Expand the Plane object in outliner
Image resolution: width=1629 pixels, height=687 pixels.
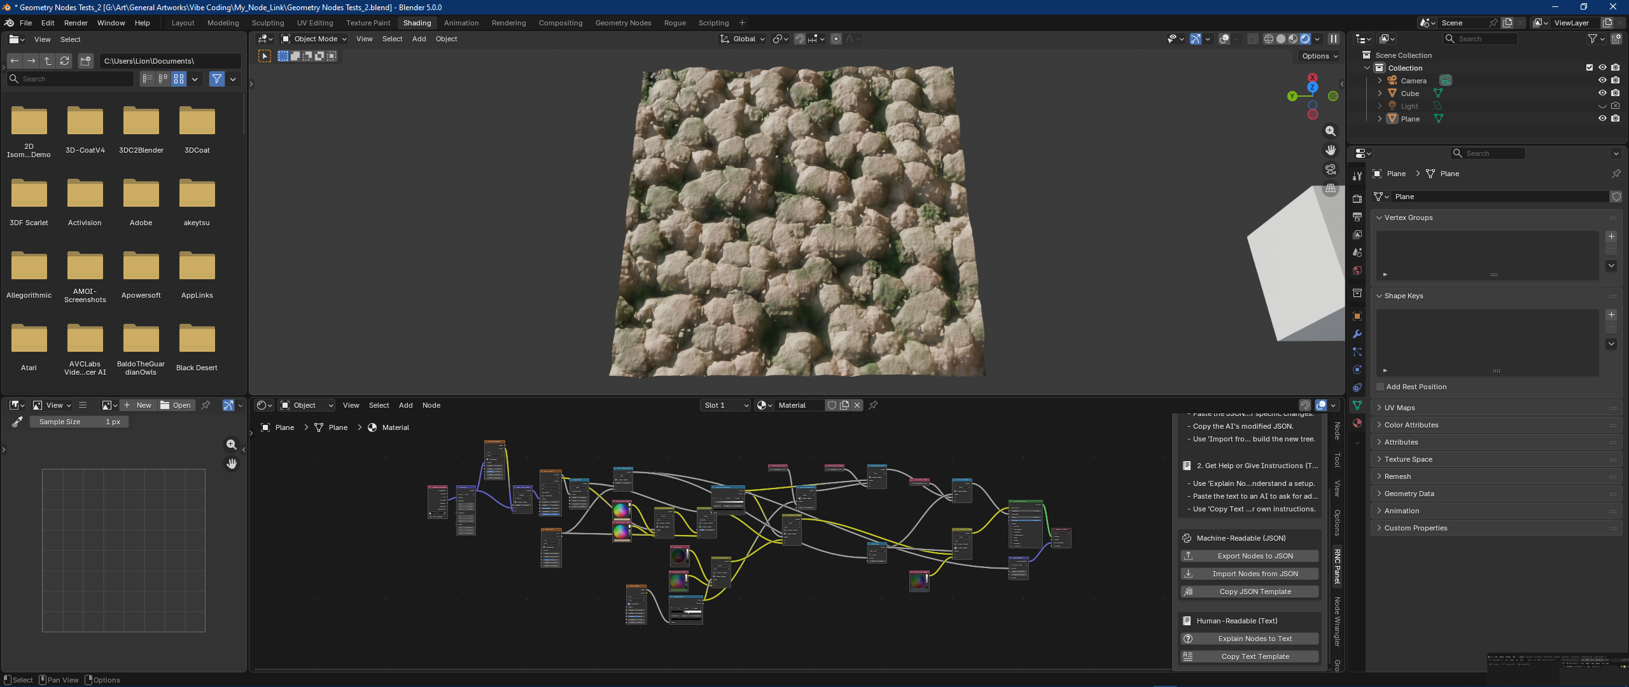click(1379, 119)
